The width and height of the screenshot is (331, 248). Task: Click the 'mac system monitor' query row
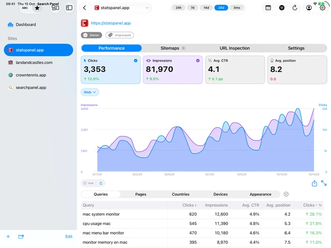coord(202,214)
